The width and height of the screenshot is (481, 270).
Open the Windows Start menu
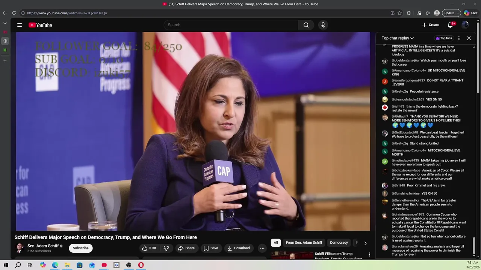tap(6, 265)
